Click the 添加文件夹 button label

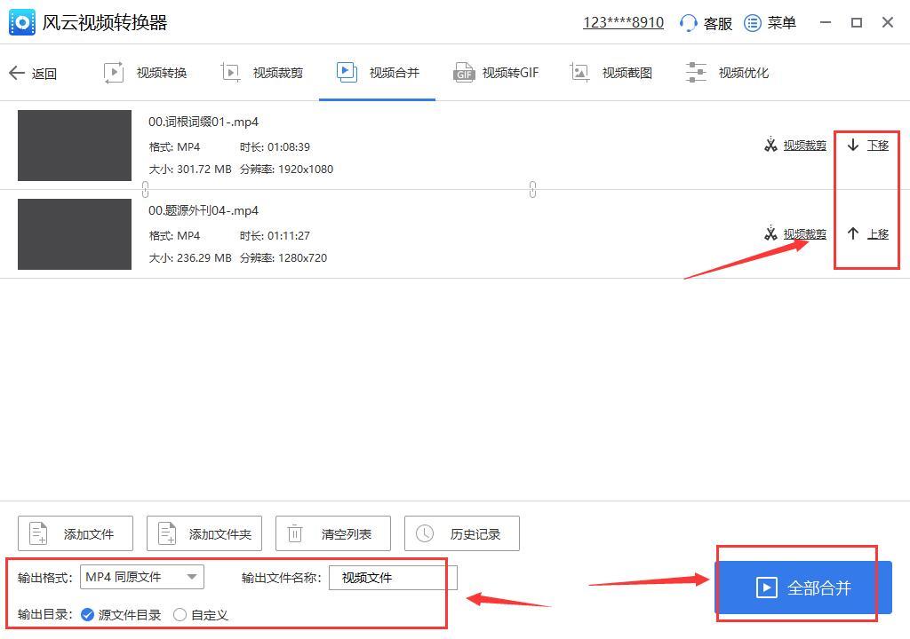[220, 534]
